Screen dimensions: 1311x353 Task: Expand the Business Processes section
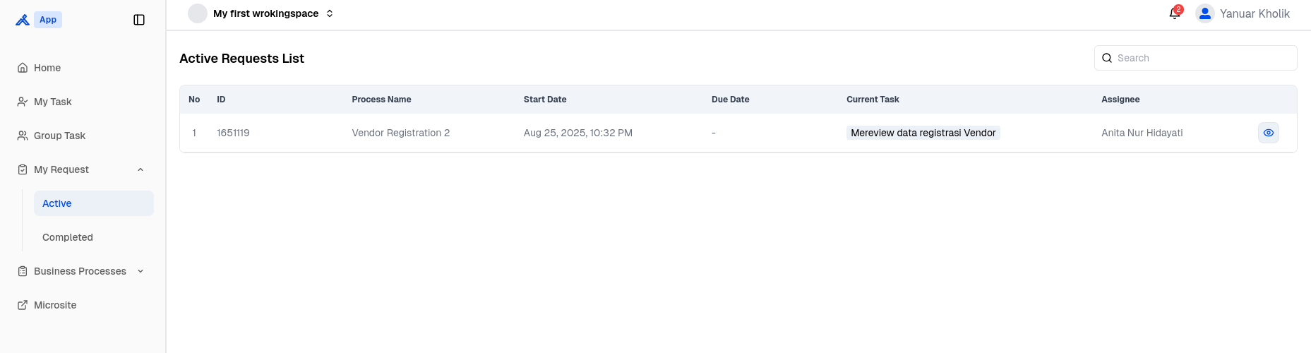(140, 271)
